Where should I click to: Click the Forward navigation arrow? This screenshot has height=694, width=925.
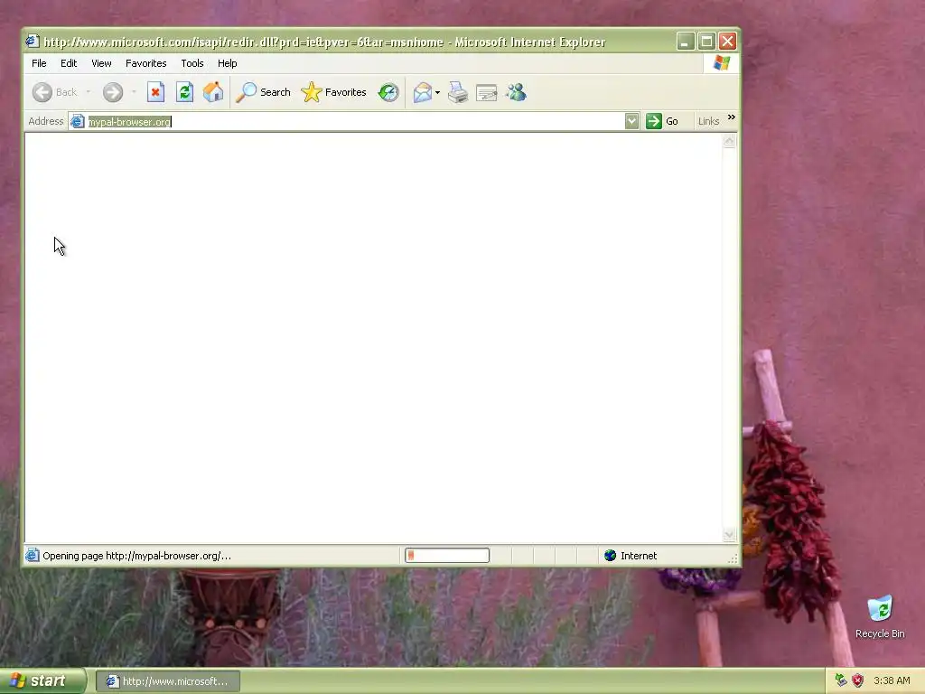tap(113, 92)
